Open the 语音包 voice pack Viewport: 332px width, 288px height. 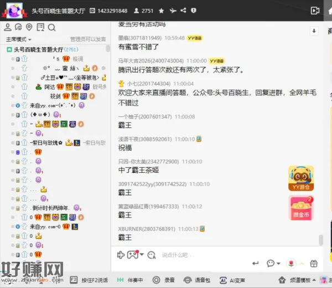197,280
